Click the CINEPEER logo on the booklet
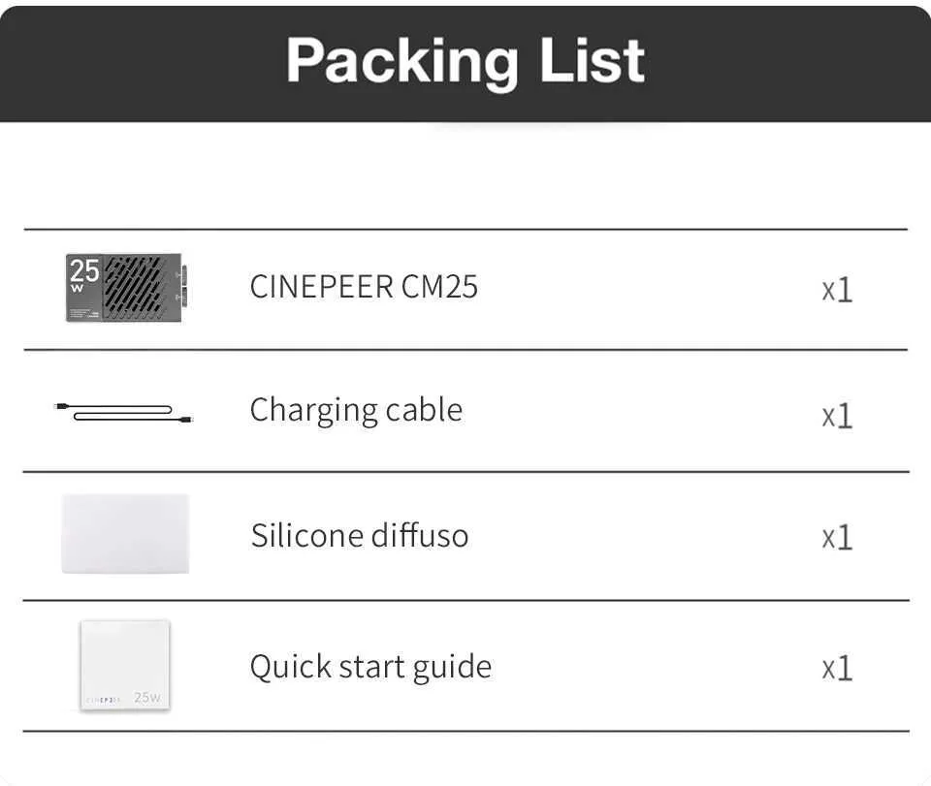Screen dimensions: 931x786 click(105, 698)
